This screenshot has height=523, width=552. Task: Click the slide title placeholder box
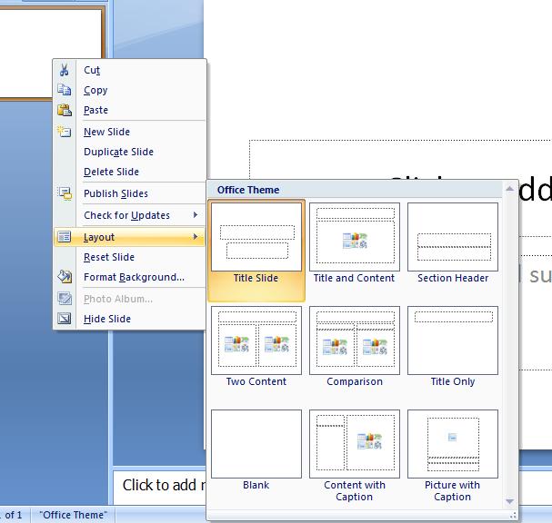coord(401,160)
